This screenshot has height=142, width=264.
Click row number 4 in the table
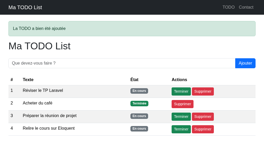click(12, 128)
